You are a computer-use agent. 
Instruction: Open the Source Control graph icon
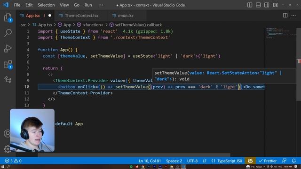[8, 79]
